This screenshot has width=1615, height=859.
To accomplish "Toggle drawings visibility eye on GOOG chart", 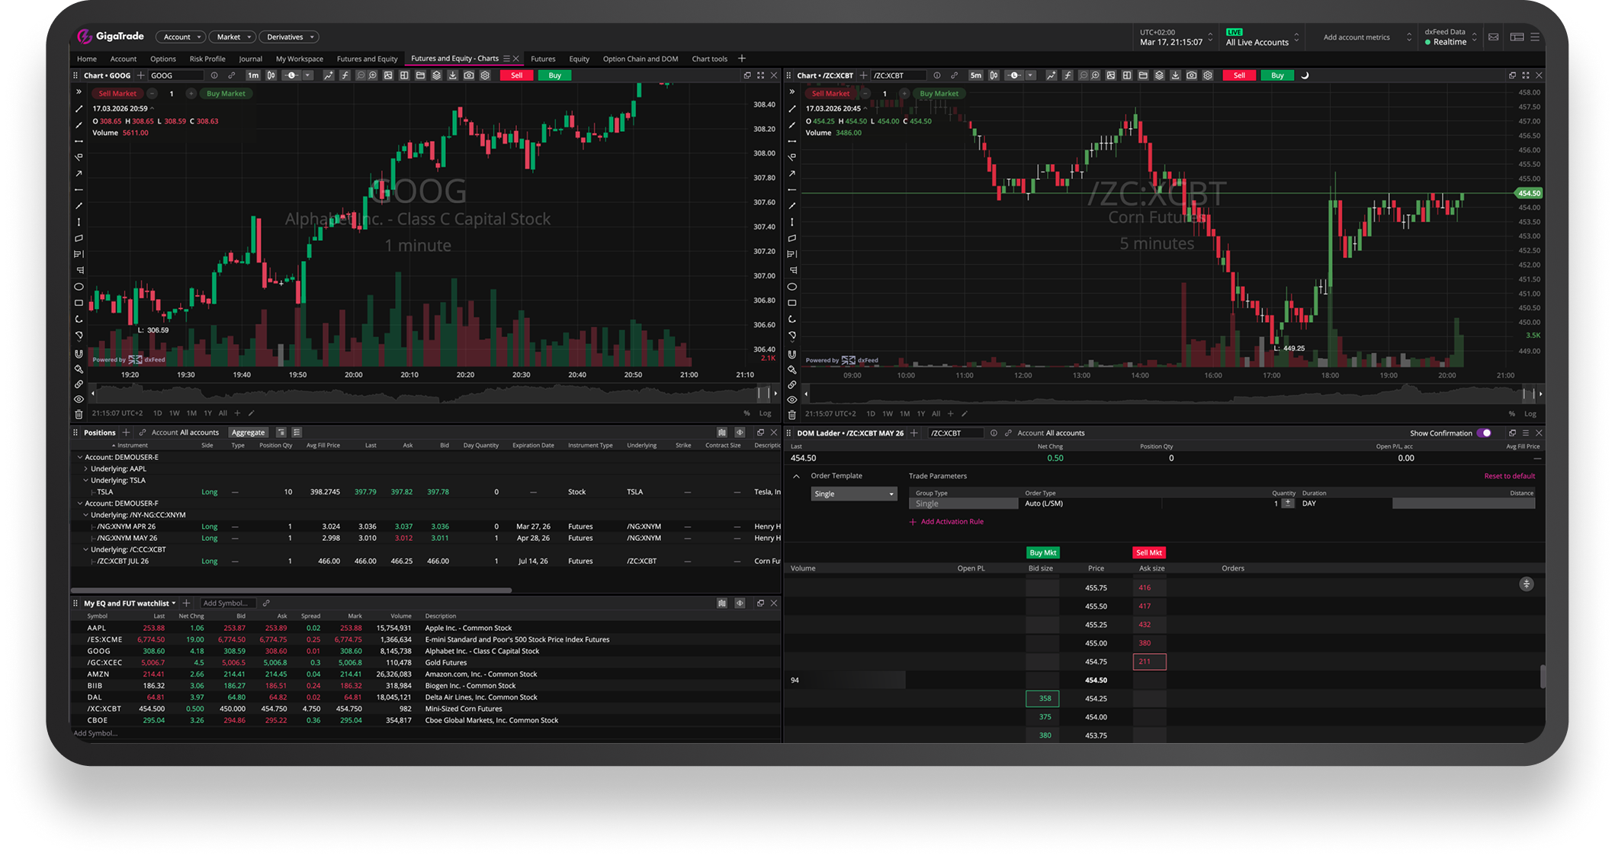I will click(79, 399).
